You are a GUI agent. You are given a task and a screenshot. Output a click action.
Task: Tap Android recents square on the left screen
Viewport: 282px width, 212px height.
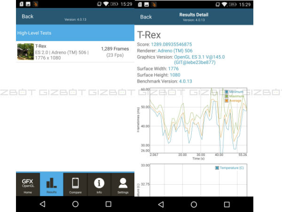click(109, 204)
